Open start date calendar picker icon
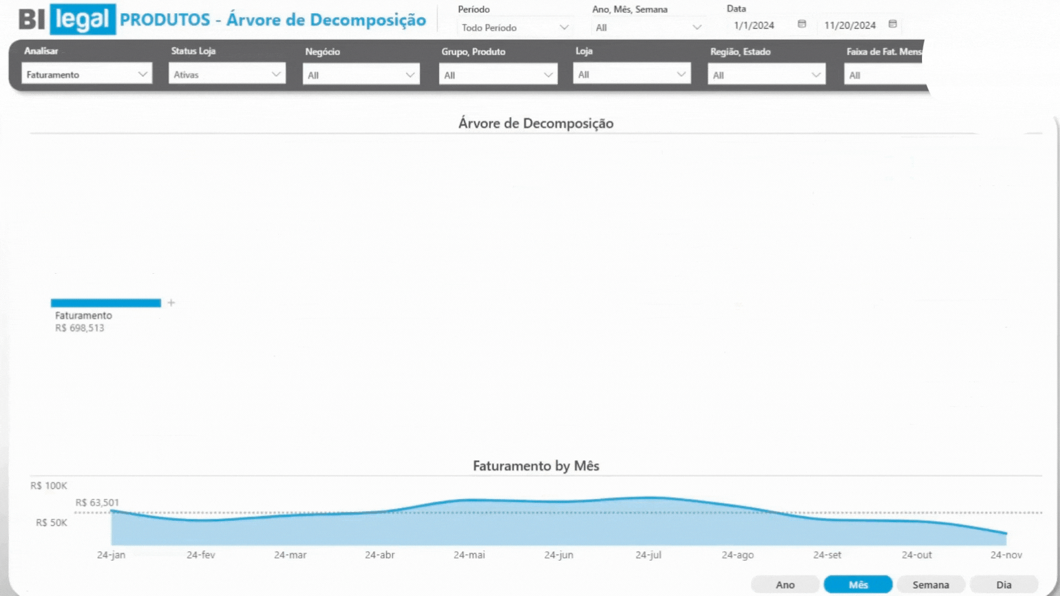Viewport: 1060px width, 596px height. click(x=802, y=24)
